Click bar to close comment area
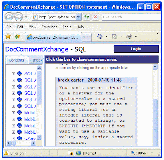The width and height of the screenshot is (164, 160). (102, 59)
